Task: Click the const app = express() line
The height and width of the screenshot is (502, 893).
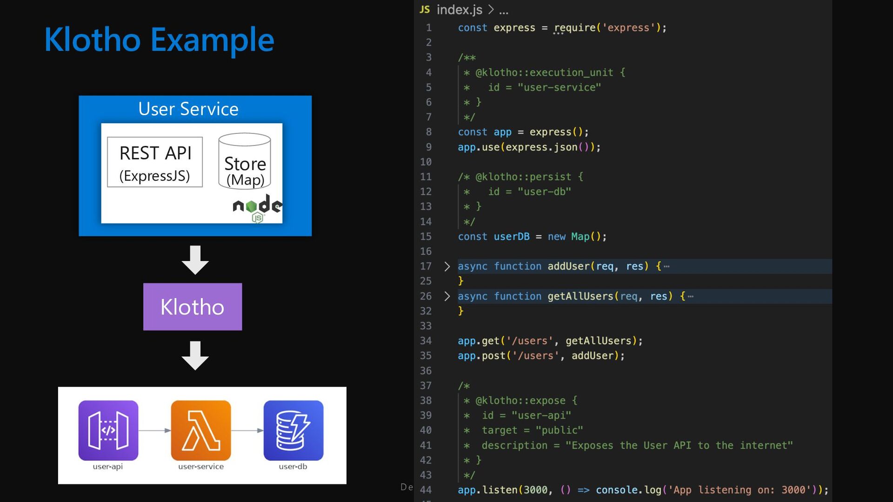Action: coord(523,132)
